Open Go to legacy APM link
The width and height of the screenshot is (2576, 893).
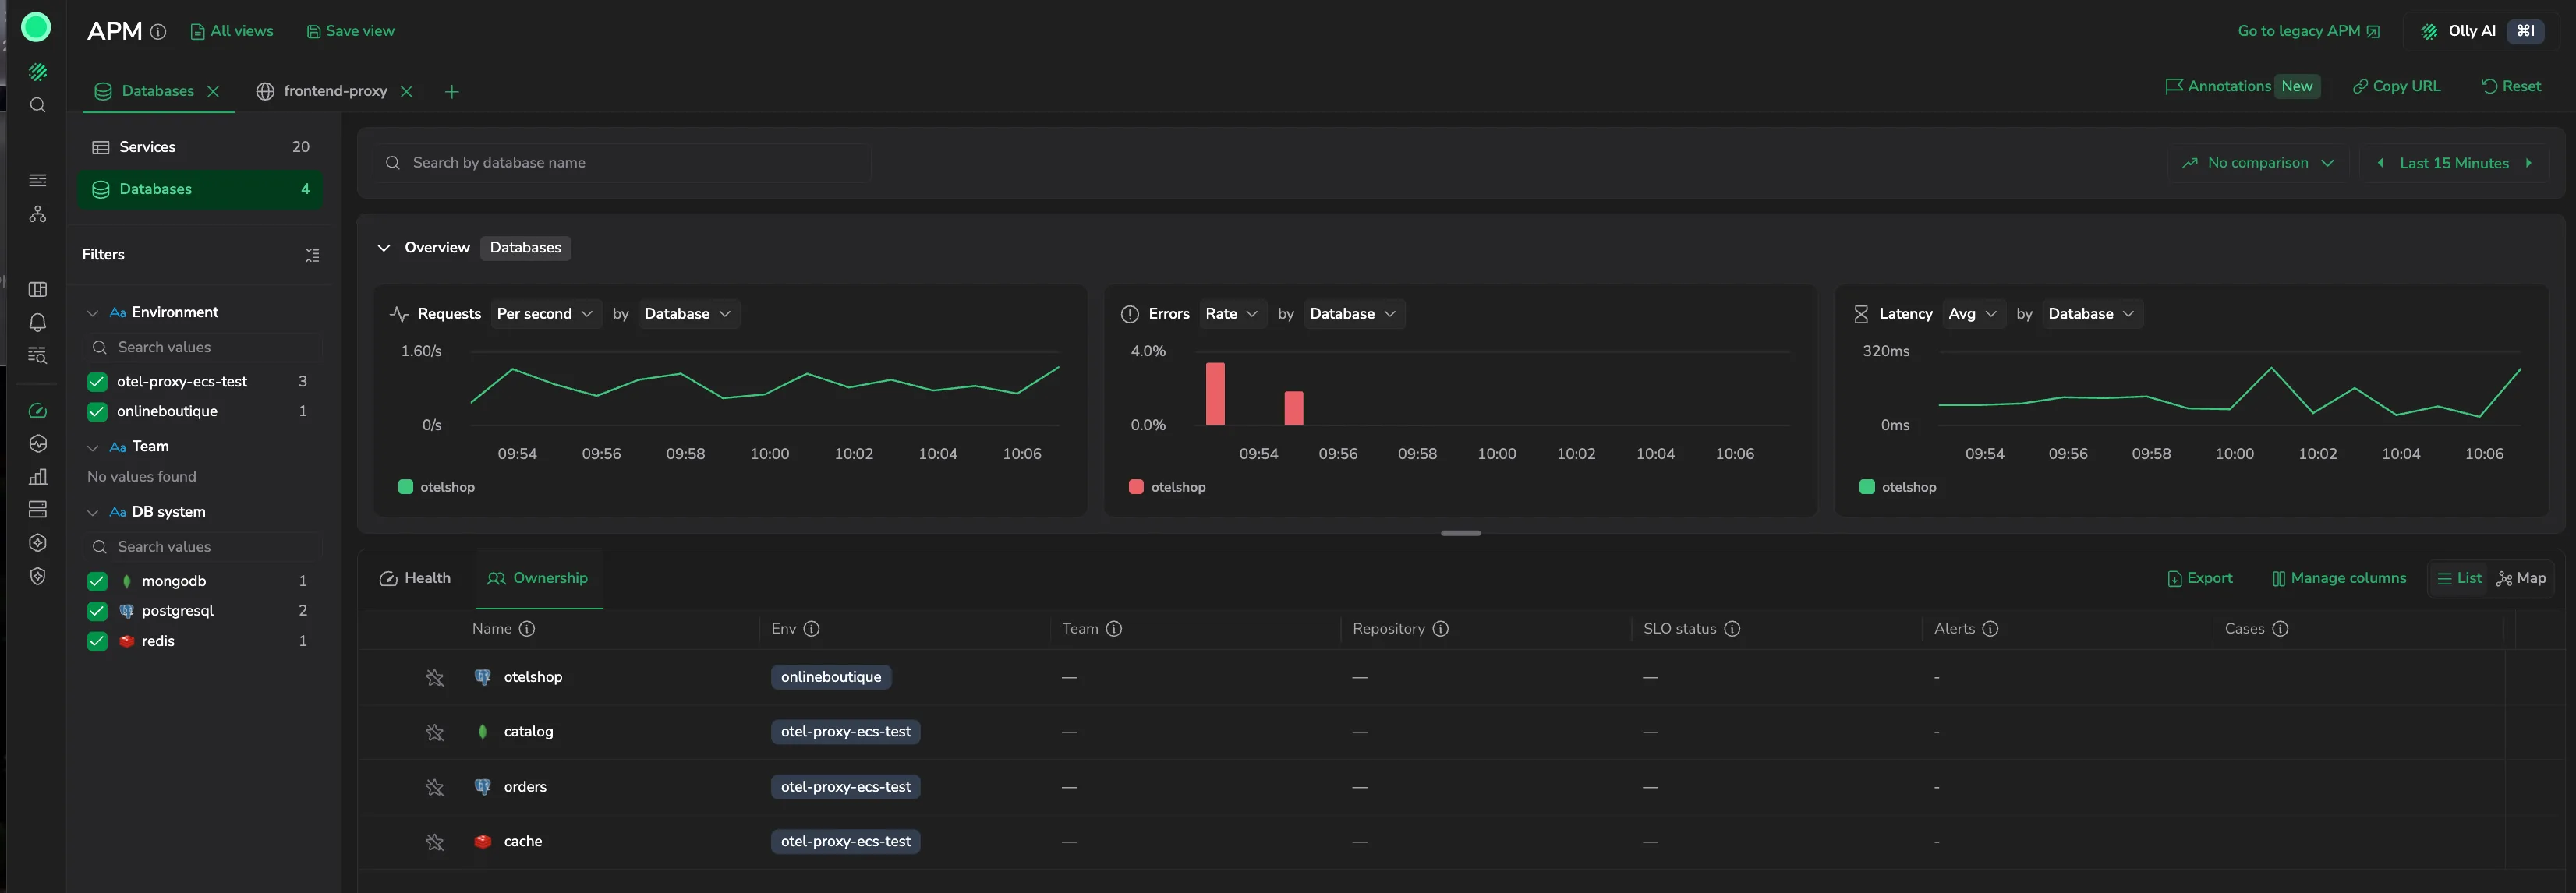point(2308,31)
